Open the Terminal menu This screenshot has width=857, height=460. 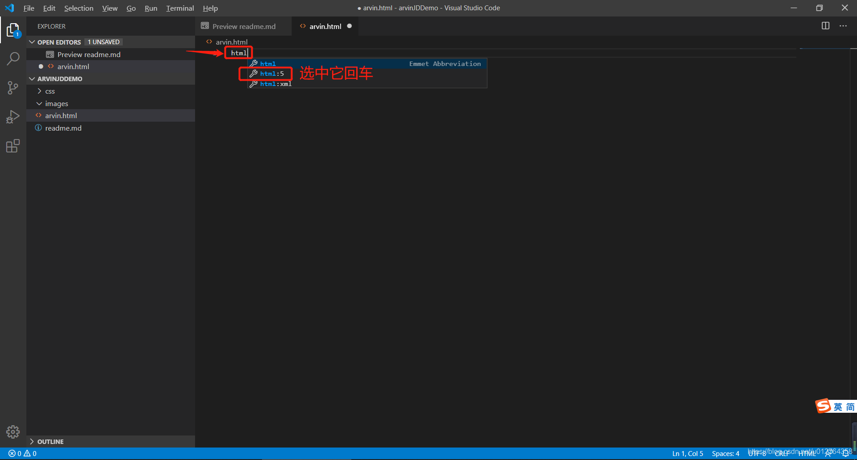click(180, 8)
